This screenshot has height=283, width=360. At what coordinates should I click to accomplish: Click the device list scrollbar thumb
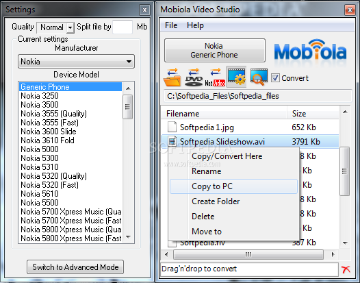[128, 107]
